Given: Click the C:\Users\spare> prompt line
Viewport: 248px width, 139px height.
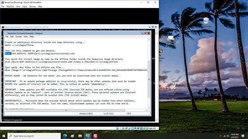Looking at the screenshot, I should point(12,120).
